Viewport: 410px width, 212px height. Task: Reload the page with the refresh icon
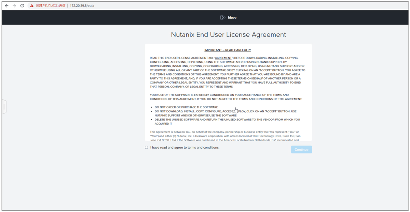22,6
